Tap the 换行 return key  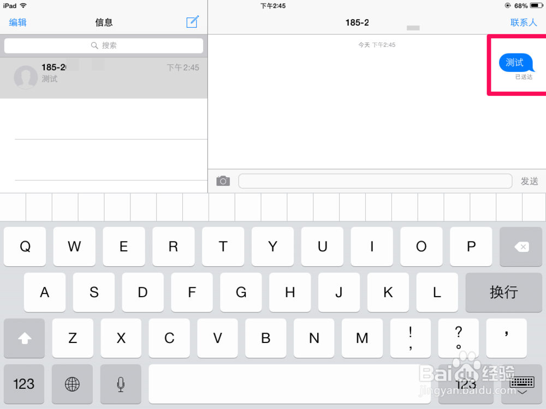click(503, 292)
